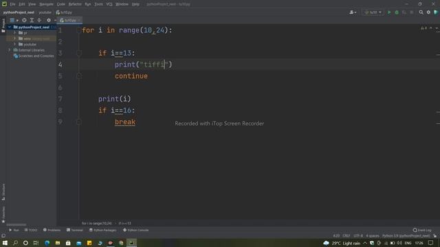Expand External Libraries node
This screenshot has width=440, height=247.
point(10,50)
